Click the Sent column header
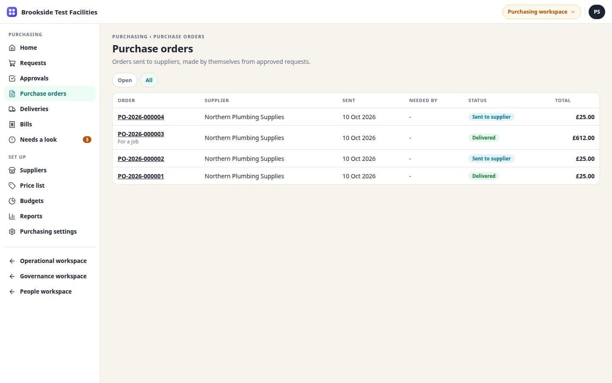612x383 pixels. (348, 100)
